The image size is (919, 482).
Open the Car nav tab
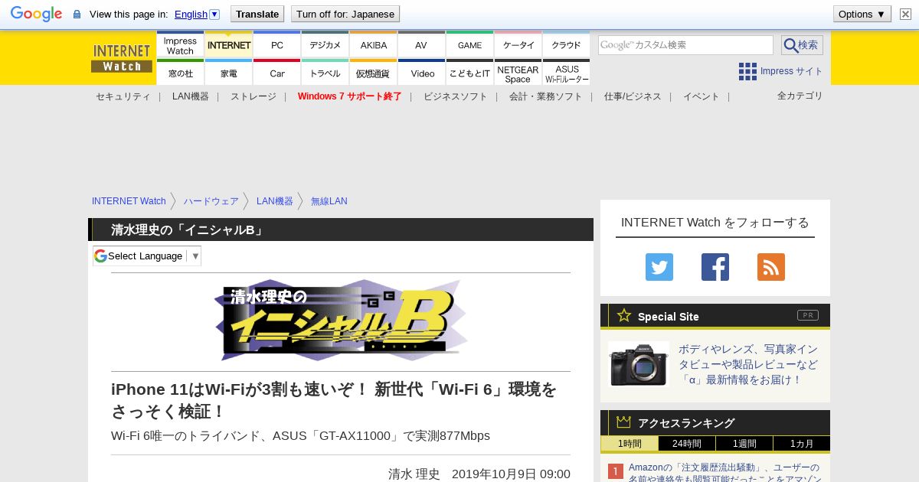(x=277, y=73)
